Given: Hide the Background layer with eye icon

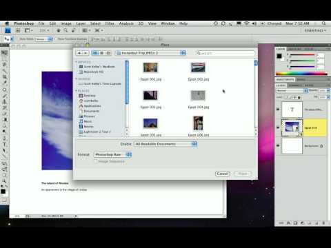Looking at the screenshot, I should 278,145.
